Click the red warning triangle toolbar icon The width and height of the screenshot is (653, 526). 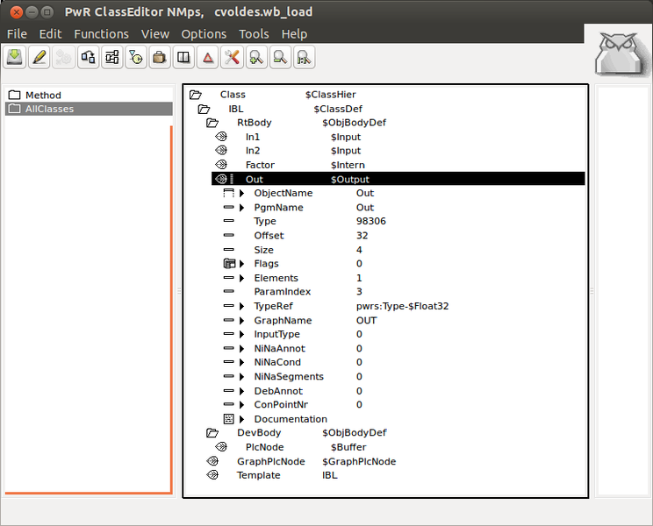point(208,57)
